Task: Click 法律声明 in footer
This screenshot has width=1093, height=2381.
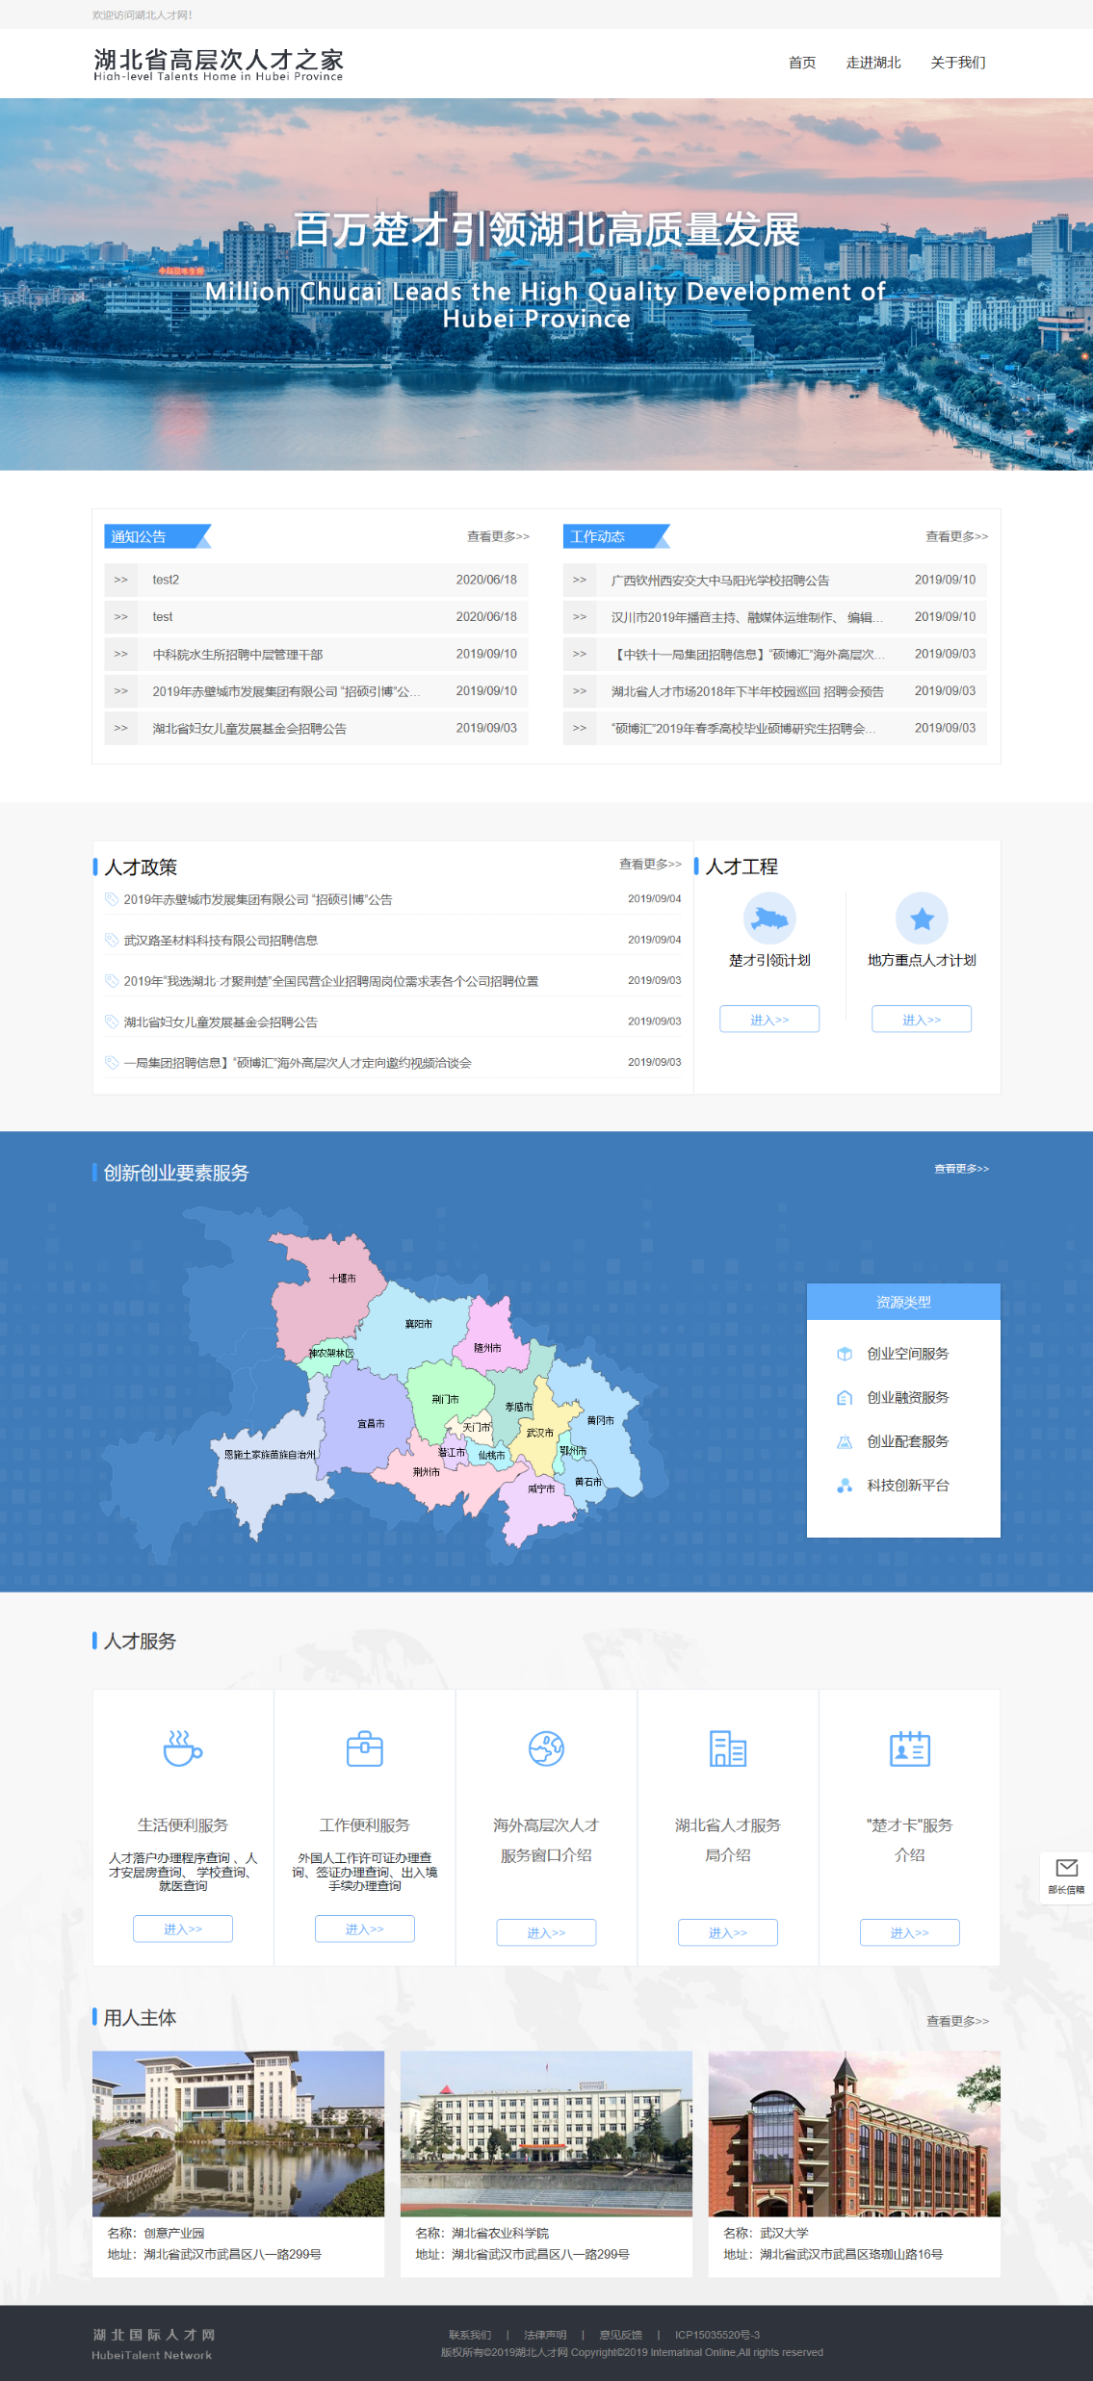Action: click(x=545, y=2335)
